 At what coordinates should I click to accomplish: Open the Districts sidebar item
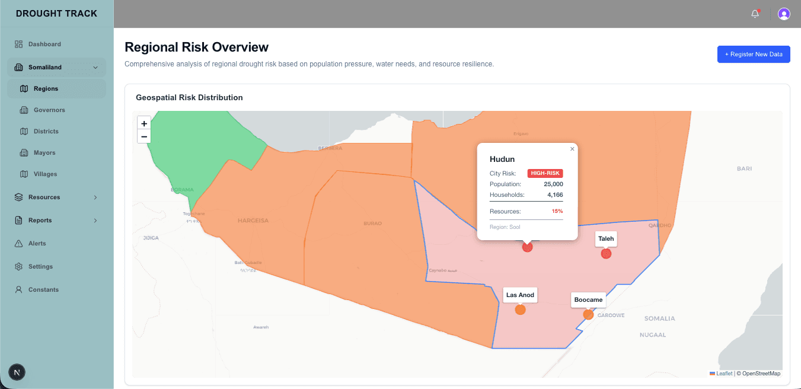46,132
